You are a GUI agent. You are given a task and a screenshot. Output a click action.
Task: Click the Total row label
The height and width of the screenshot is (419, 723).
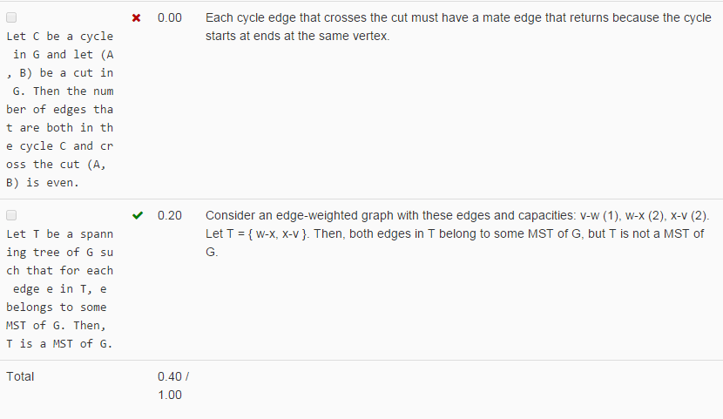tap(20, 376)
